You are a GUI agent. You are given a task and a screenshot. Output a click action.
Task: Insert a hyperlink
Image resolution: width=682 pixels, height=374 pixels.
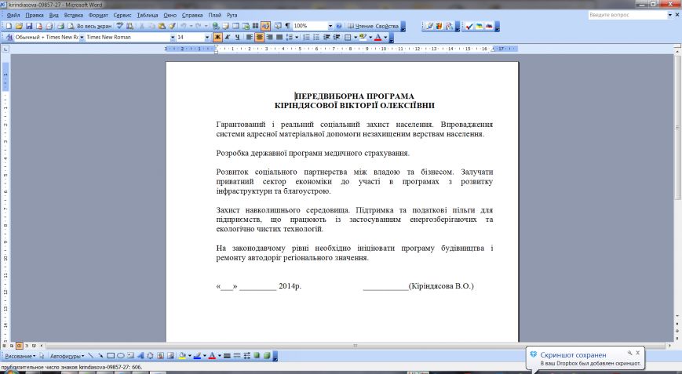coord(215,26)
